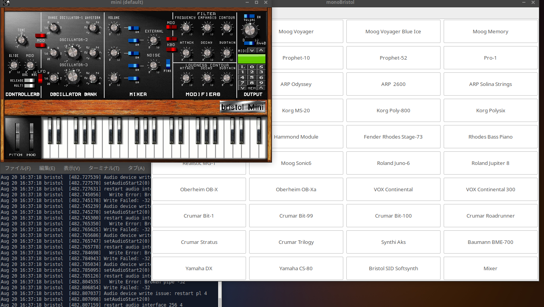Image resolution: width=544 pixels, height=307 pixels.
Task: Click the Oscillator-2 waveform knob
Action: click(93, 53)
